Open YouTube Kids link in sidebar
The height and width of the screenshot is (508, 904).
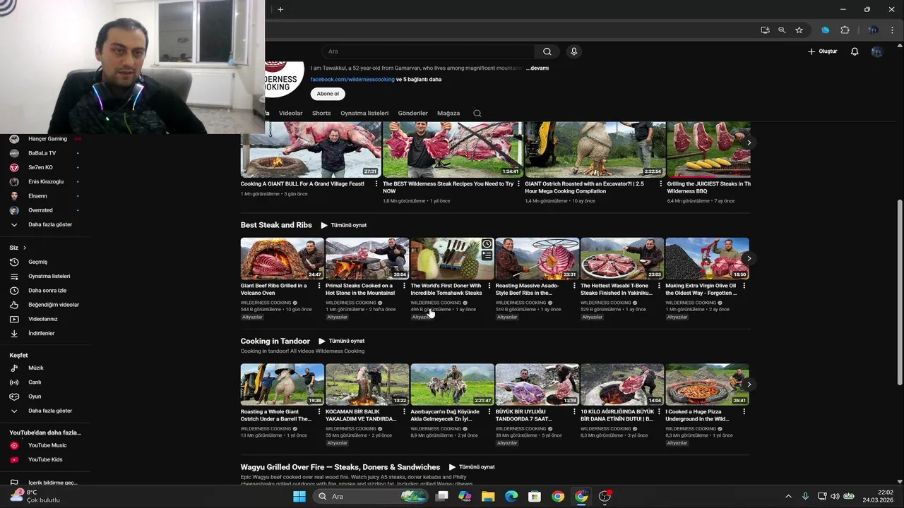45,459
